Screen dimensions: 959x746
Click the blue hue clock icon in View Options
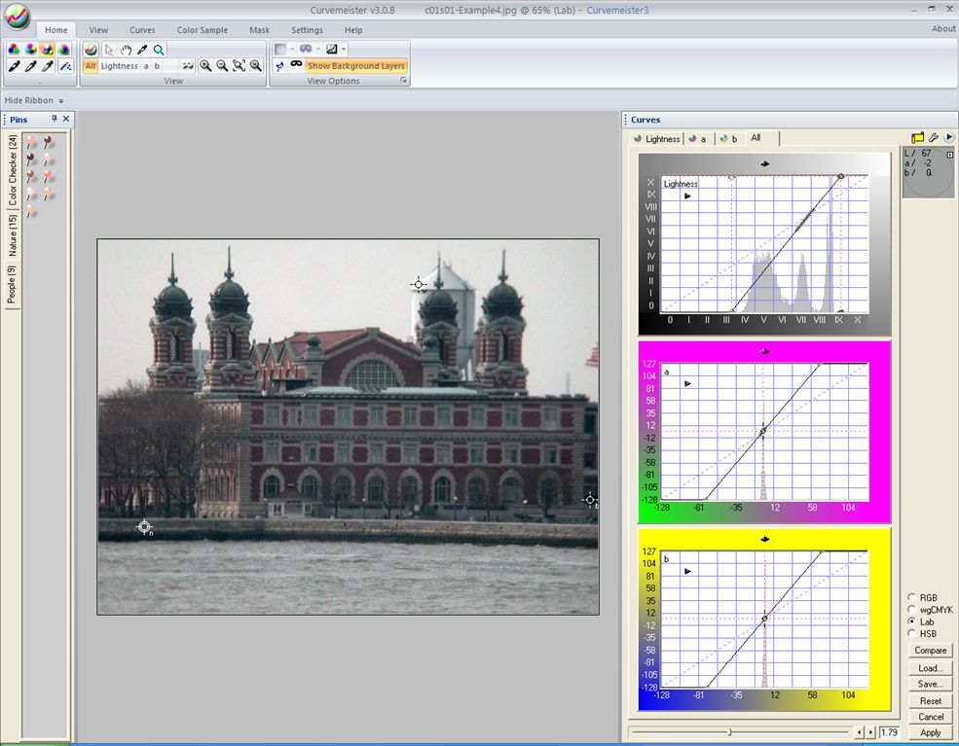pos(280,65)
